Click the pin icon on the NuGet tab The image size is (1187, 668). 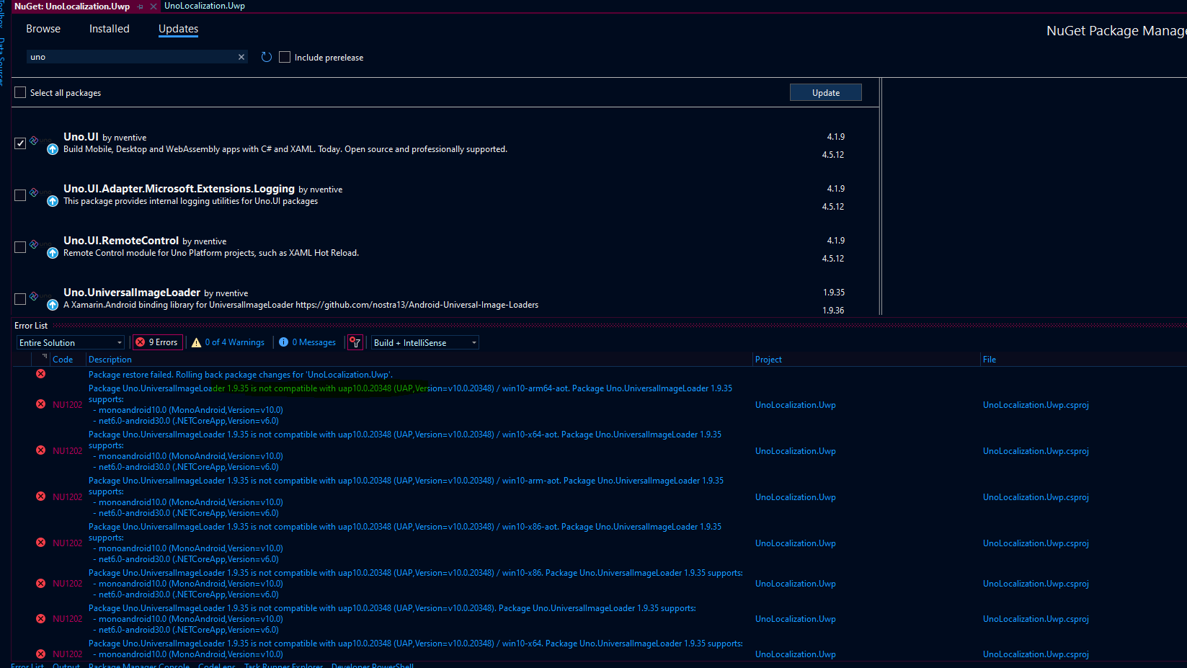click(x=141, y=6)
